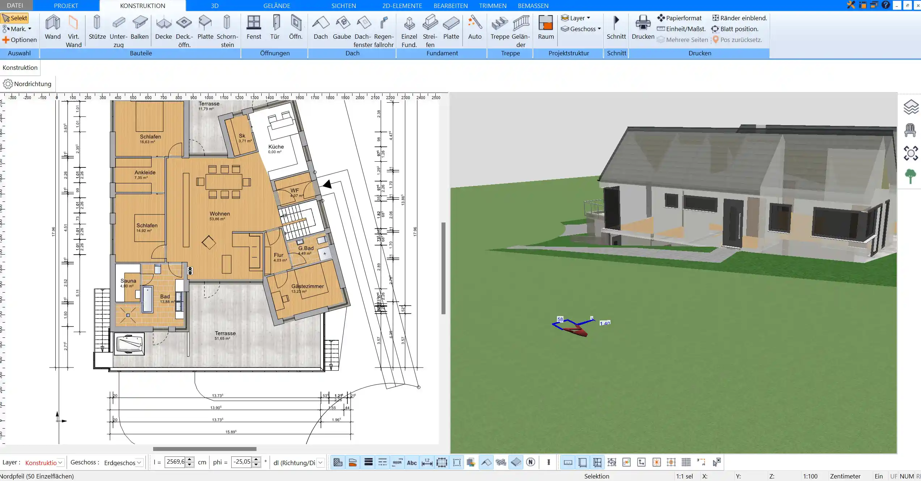Screen dimensions: 921x481
Task: Switch to the GELÄNDE ribbon tab
Action: click(x=277, y=5)
